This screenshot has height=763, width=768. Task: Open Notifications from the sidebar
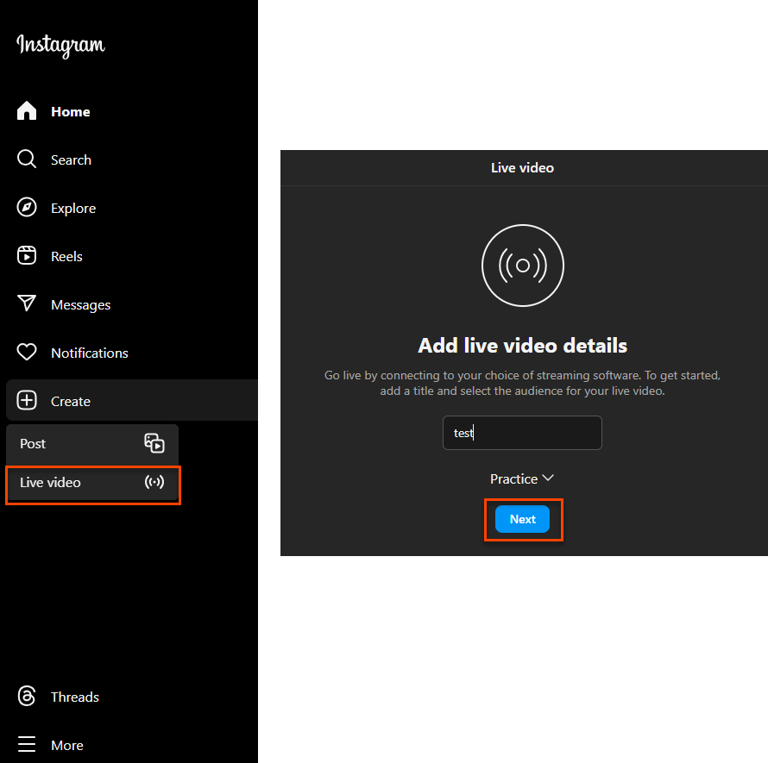click(90, 353)
